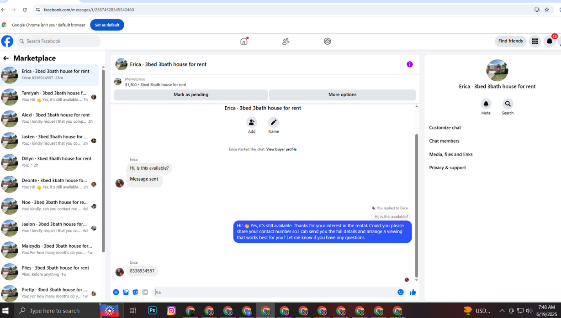561x318 pixels.
Task: Click the Windows Start button
Action: click(5, 311)
